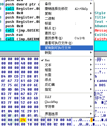The width and height of the screenshot is (107, 126).
Task: Open the 指定 submenu
Action: click(x=67, y=90)
